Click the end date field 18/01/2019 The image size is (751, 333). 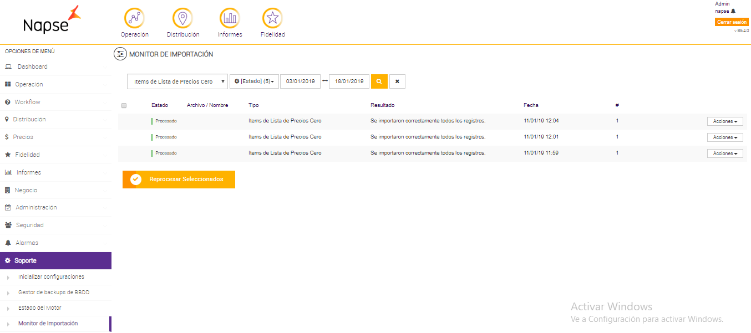tap(349, 81)
